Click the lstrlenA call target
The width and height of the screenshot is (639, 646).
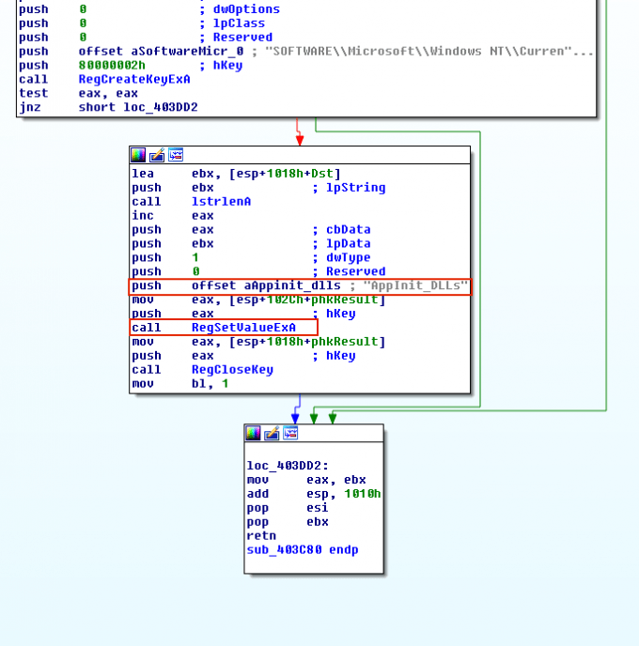tap(221, 202)
